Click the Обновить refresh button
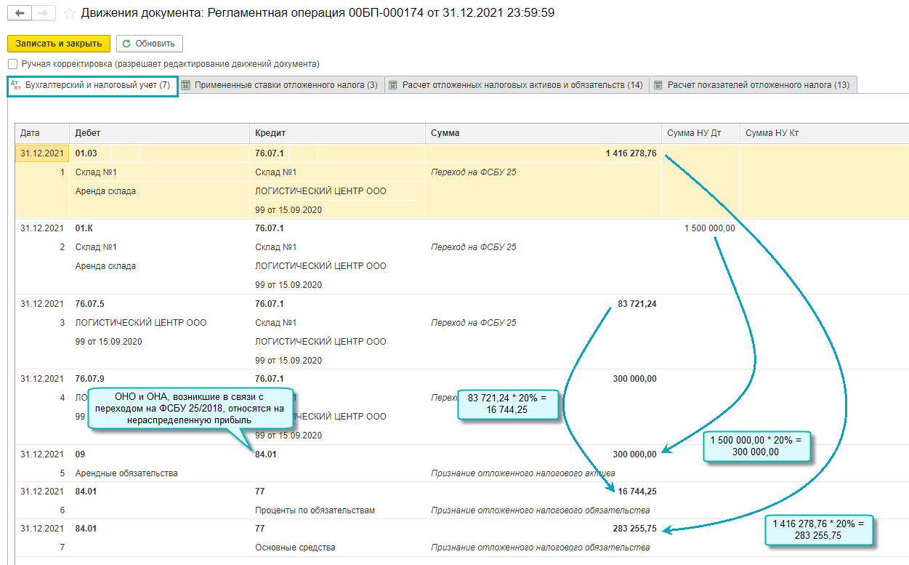Image resolution: width=909 pixels, height=565 pixels. 150,44
